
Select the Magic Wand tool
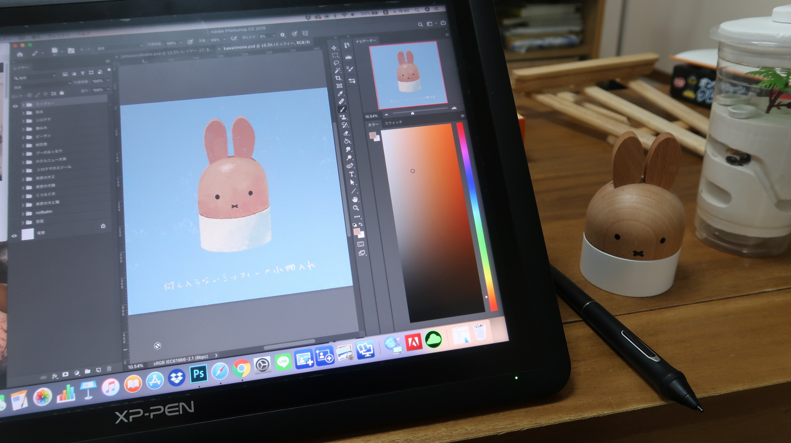pyautogui.click(x=337, y=70)
